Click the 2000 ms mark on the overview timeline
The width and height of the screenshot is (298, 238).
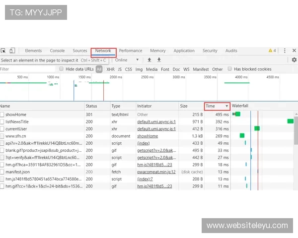click(116, 77)
